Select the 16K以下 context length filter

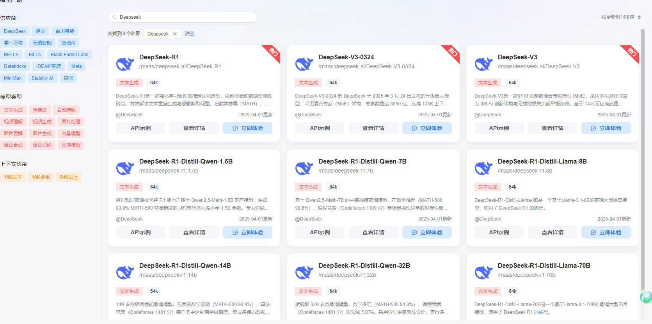click(x=13, y=177)
